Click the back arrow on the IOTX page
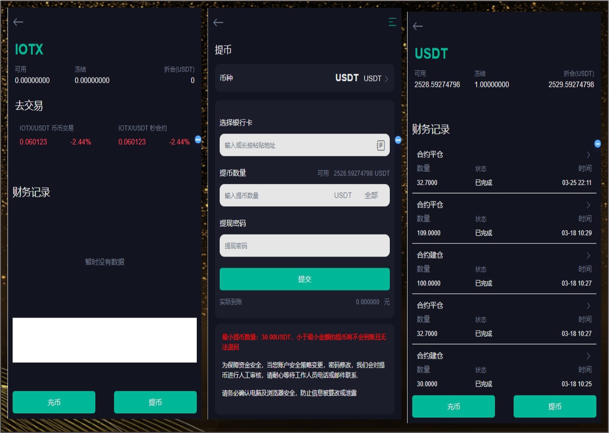The height and width of the screenshot is (433, 609). point(18,22)
